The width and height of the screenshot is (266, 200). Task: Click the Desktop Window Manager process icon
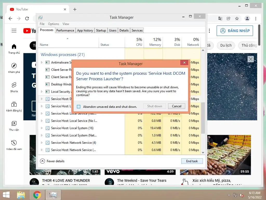pos(48,84)
